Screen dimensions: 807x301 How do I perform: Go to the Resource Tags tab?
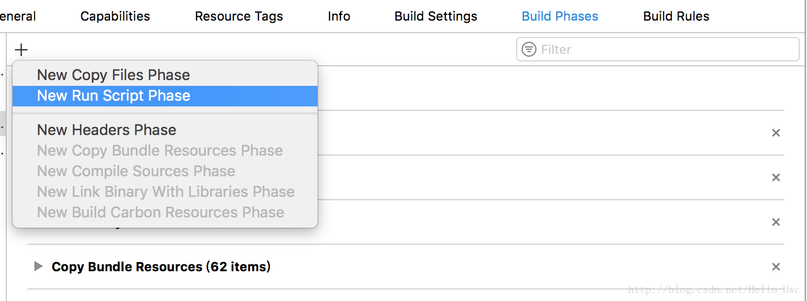[x=239, y=16]
